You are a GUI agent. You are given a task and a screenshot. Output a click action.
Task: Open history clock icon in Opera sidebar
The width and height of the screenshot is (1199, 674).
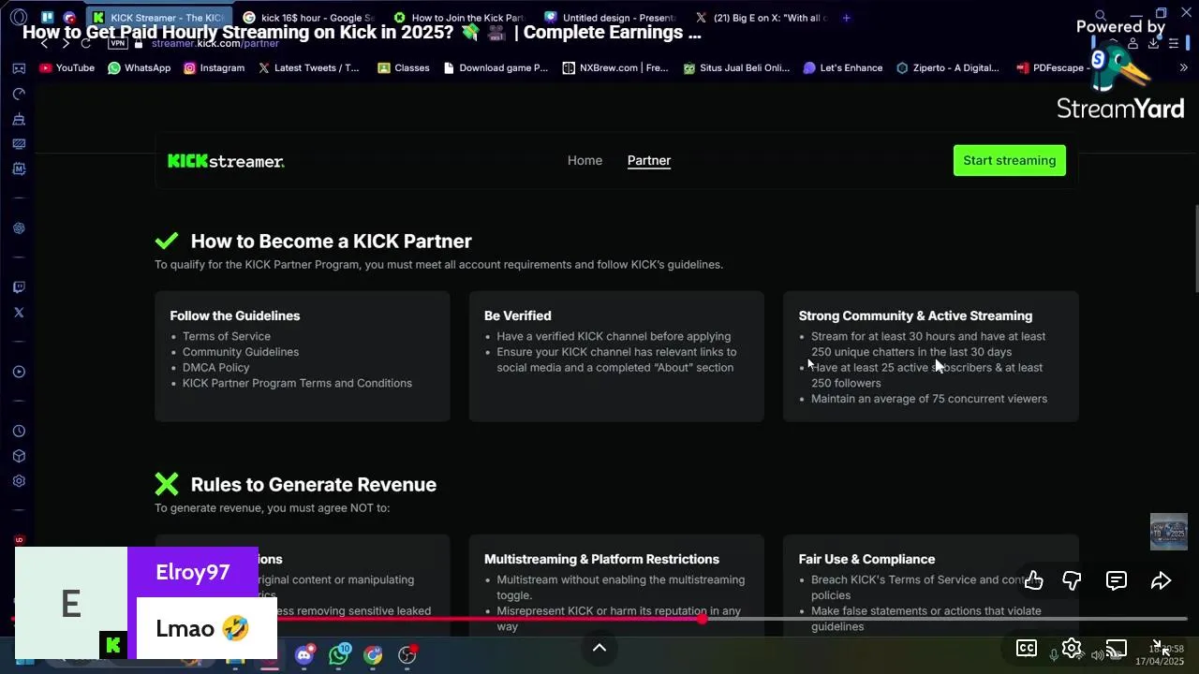click(x=19, y=432)
